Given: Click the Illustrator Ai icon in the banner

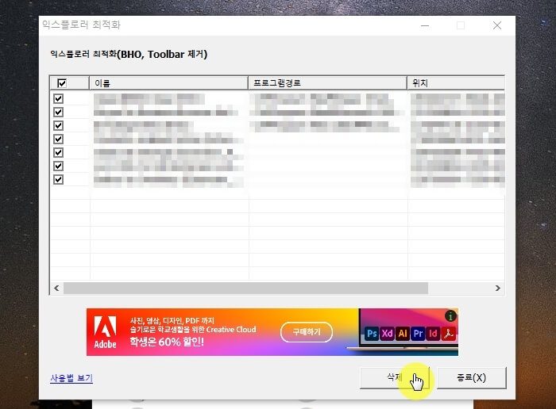Looking at the screenshot, I should (403, 334).
